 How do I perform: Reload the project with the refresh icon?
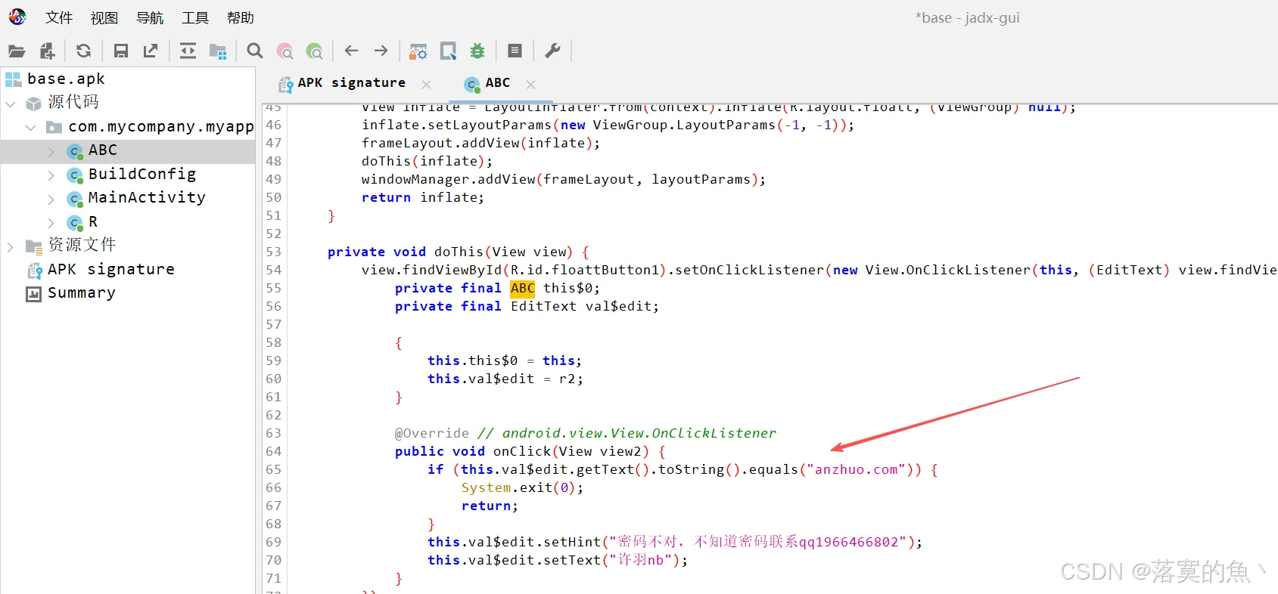[84, 51]
